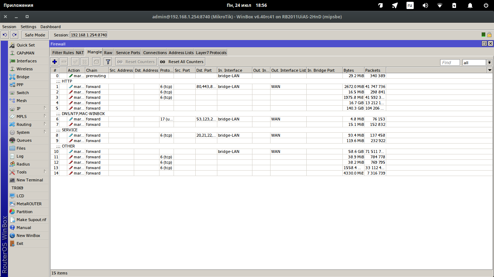Launch New Terminal from the sidebar
Viewport: 494px width, 277px height.
click(29, 180)
